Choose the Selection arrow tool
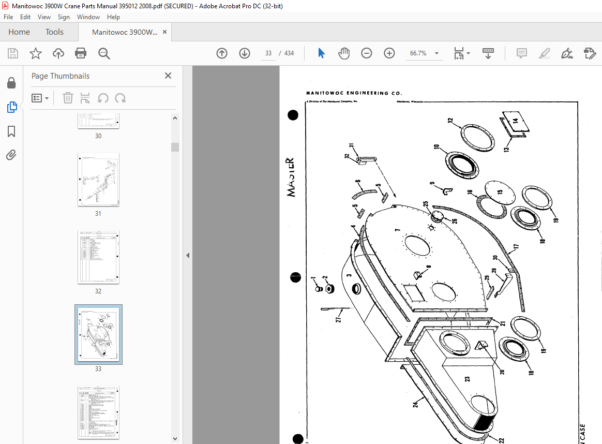This screenshot has height=444, width=602. (x=321, y=53)
